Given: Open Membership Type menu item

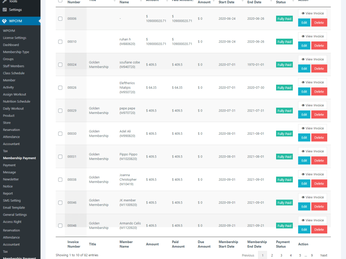Looking at the screenshot, I should pyautogui.click(x=16, y=52).
